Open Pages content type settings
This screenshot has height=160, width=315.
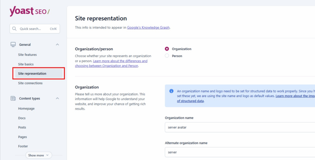[x=22, y=137]
